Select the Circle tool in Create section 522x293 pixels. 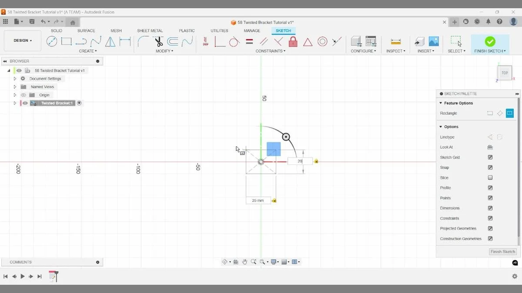pos(52,41)
